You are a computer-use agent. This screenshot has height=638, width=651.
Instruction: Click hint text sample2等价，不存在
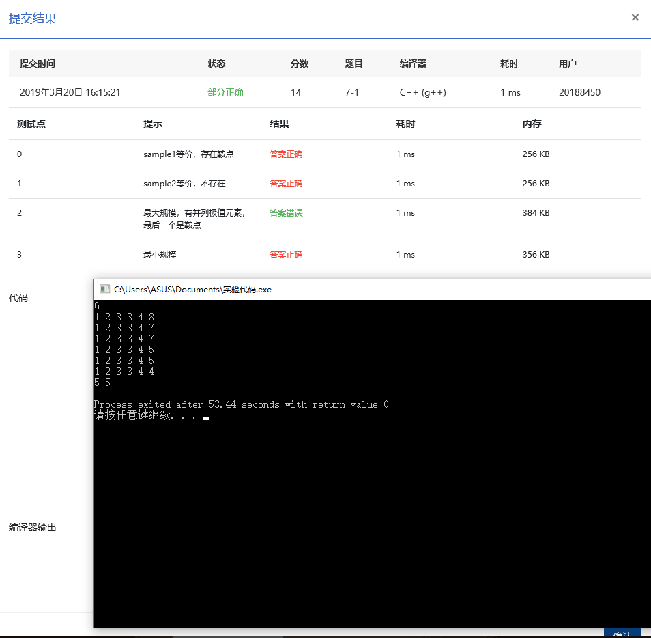(184, 184)
